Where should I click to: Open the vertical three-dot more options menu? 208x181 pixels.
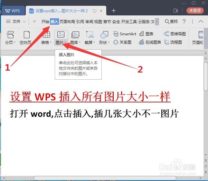193,22
